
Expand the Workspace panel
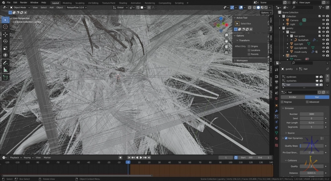(x=242, y=61)
